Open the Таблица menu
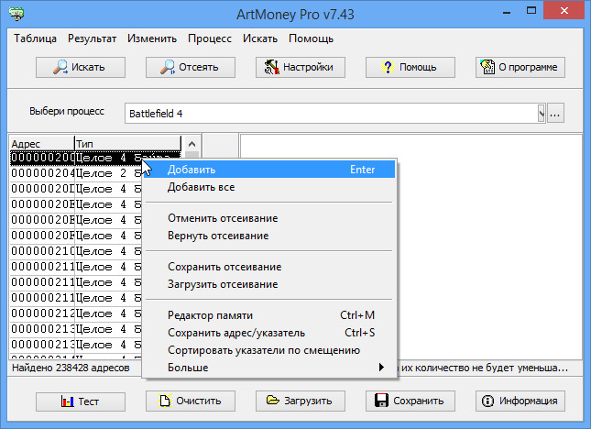This screenshot has height=429, width=591. point(36,39)
